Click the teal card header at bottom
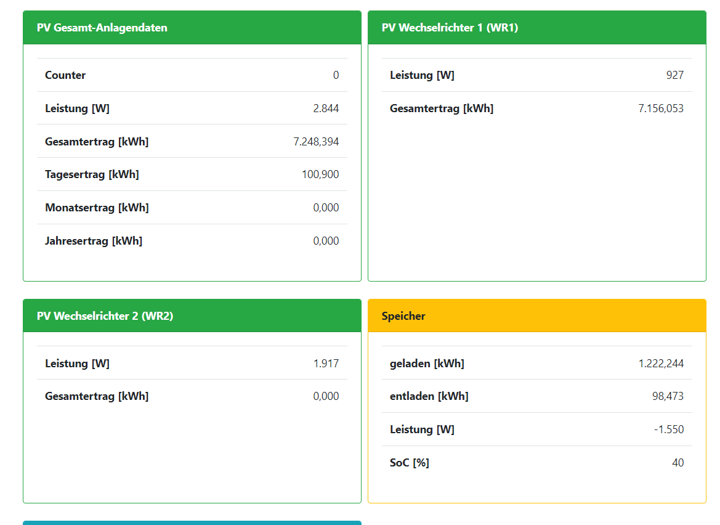 (x=192, y=523)
